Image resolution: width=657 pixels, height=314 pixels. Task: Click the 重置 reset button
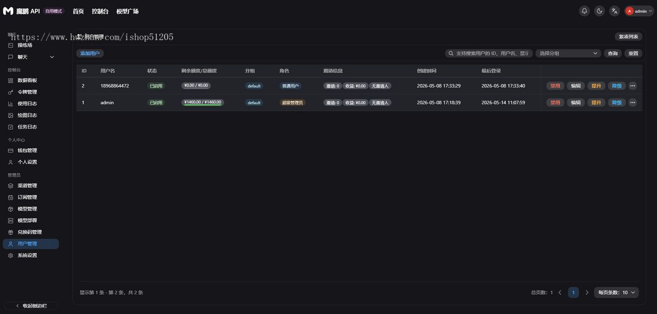tap(633, 53)
